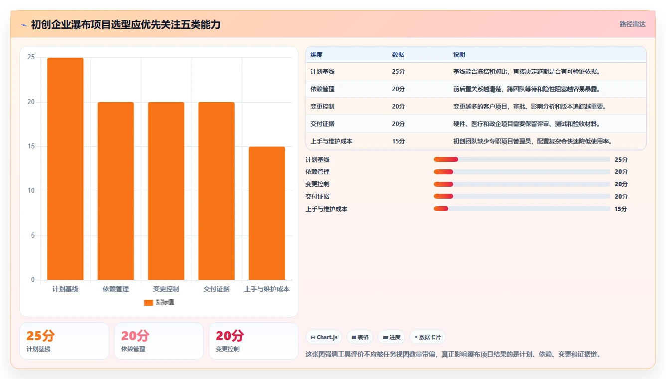The height and width of the screenshot is (379, 666).
Task: Click the 路径雷达 label in the header
Action: click(632, 24)
